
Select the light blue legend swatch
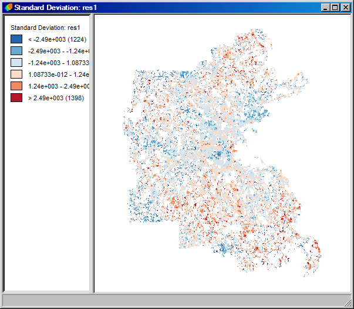(16, 63)
